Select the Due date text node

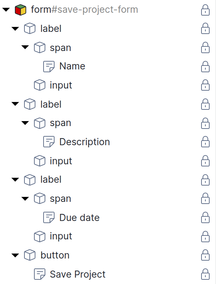79,217
